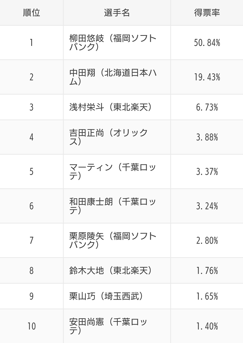Screen dimensions: 243x343
Task: Click the 選手名 column header
Action: pyautogui.click(x=117, y=13)
